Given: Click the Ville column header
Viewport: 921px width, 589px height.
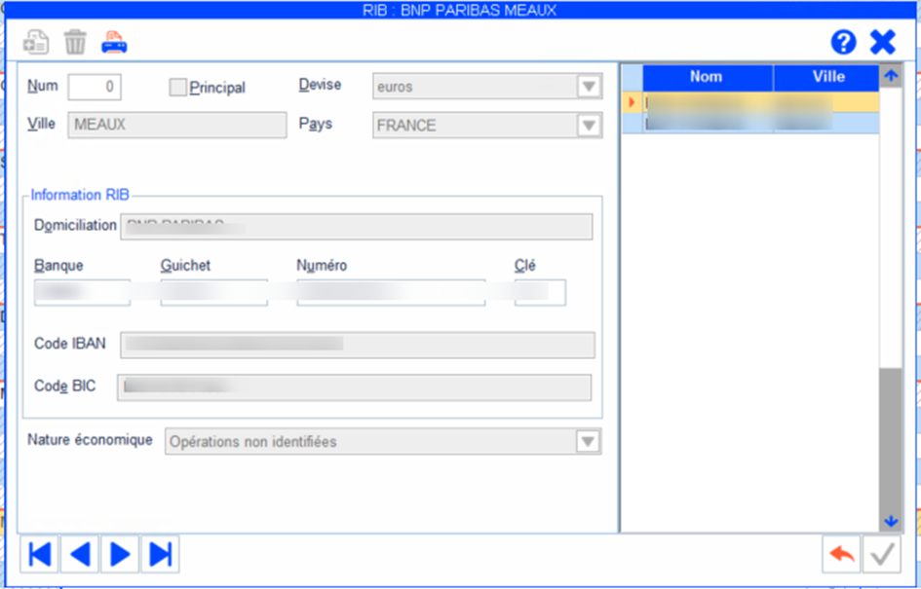Looking at the screenshot, I should pos(827,77).
